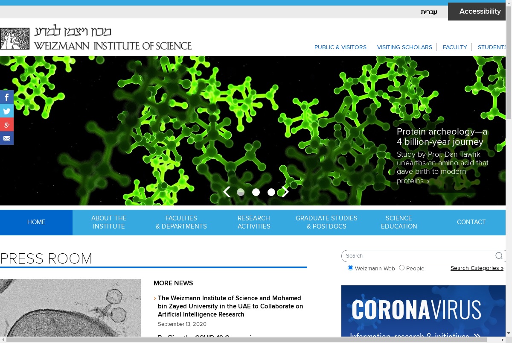The image size is (512, 343).
Task: Share the page by email icon
Action: tap(7, 138)
